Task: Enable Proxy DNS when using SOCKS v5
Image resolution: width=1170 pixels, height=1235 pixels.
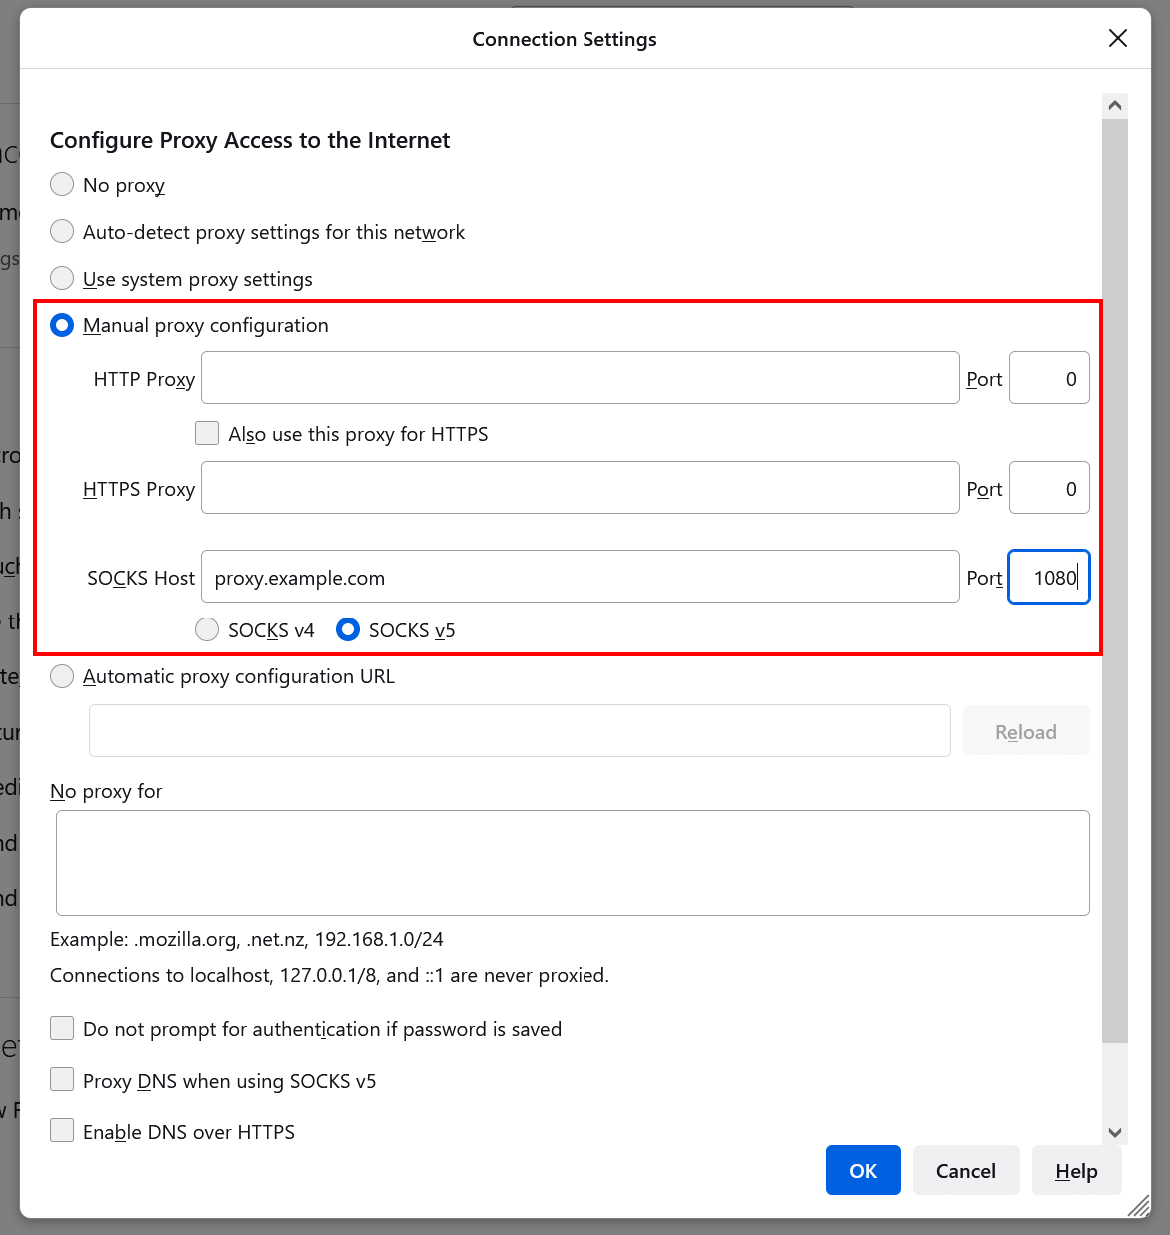Action: [61, 1079]
